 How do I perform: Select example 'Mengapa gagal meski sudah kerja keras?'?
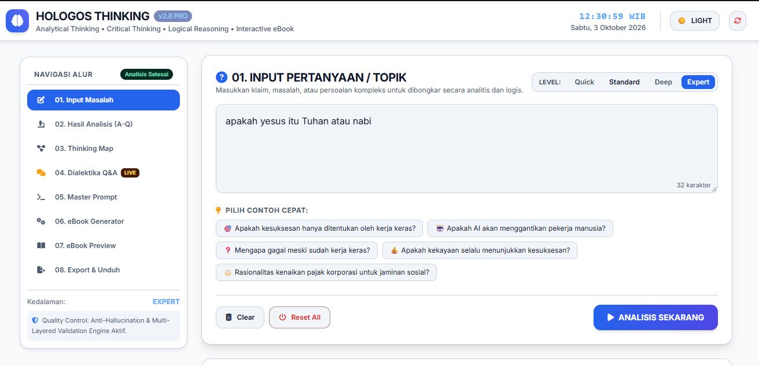tap(297, 250)
